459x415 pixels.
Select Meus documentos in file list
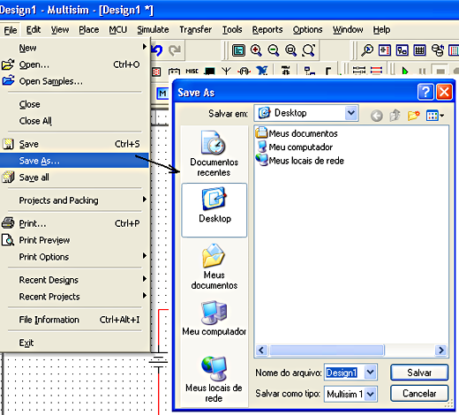[297, 133]
